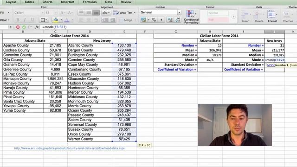Select the Bad cell style
297x167 pixels.
(218, 19)
